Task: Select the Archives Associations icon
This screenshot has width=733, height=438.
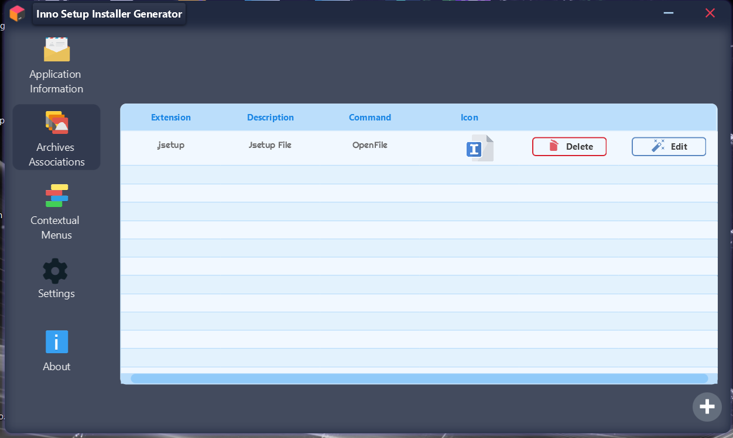Action: [x=57, y=122]
